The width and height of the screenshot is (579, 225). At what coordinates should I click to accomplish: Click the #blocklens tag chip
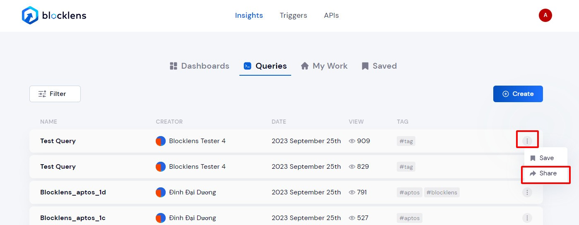[441, 192]
